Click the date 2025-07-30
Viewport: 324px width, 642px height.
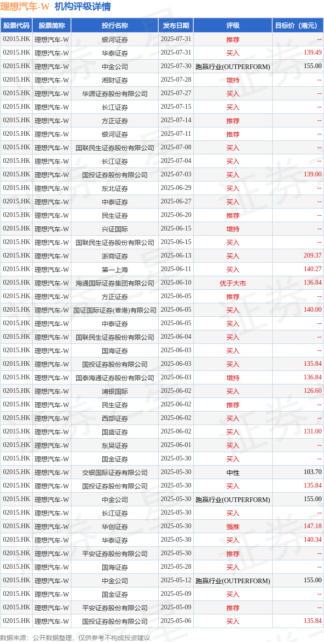coord(176,66)
